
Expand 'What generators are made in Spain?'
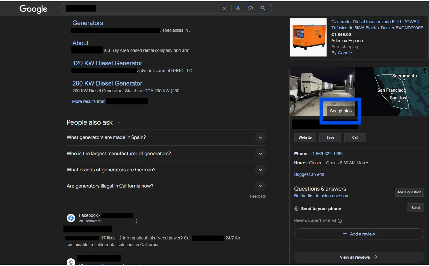tap(260, 137)
